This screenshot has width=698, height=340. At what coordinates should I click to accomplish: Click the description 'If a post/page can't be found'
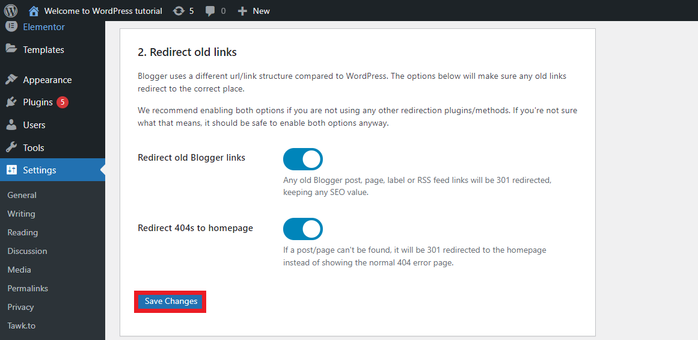(x=415, y=256)
